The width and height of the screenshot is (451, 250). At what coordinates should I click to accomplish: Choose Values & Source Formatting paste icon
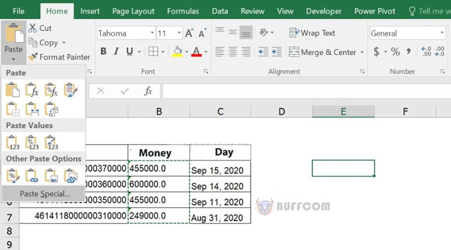[51, 142]
